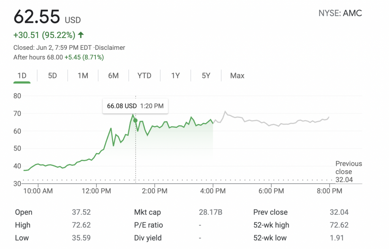Screen dimensions: 389x249
Task: Click the Prev close value in the stats table
Action: pos(339,212)
